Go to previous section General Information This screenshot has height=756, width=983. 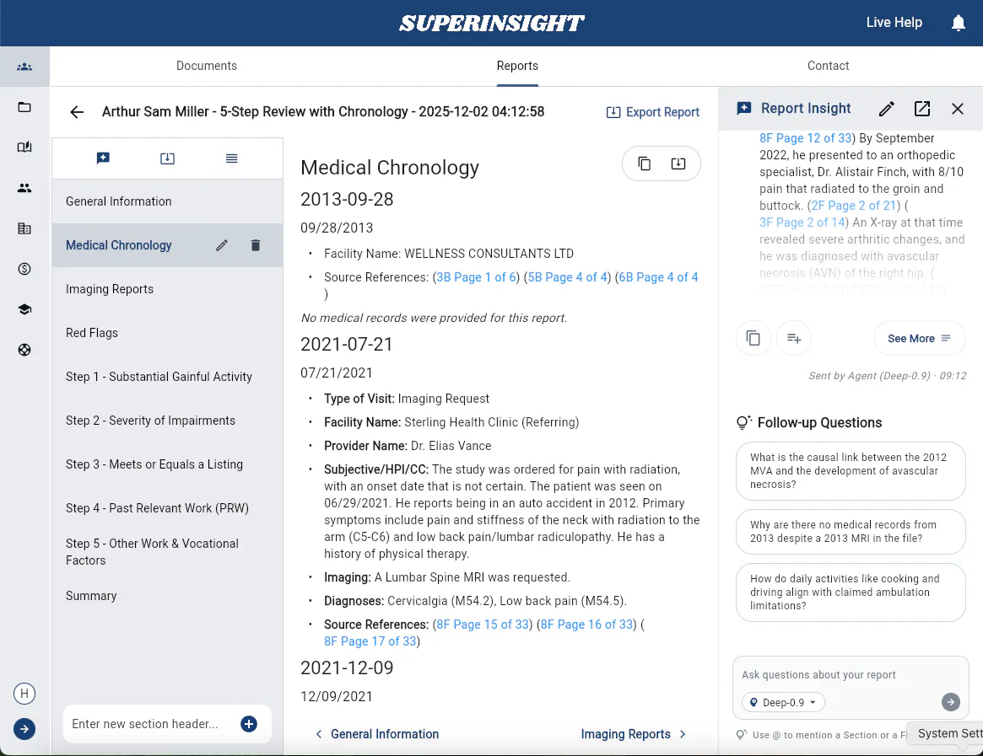[x=377, y=734]
